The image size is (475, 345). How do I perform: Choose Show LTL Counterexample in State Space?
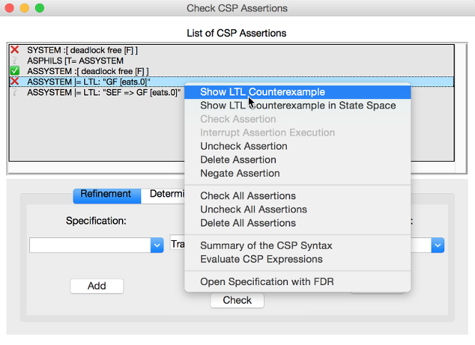point(298,105)
